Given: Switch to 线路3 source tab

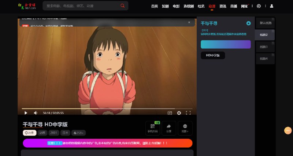Looking at the screenshot, I should coord(264,47).
